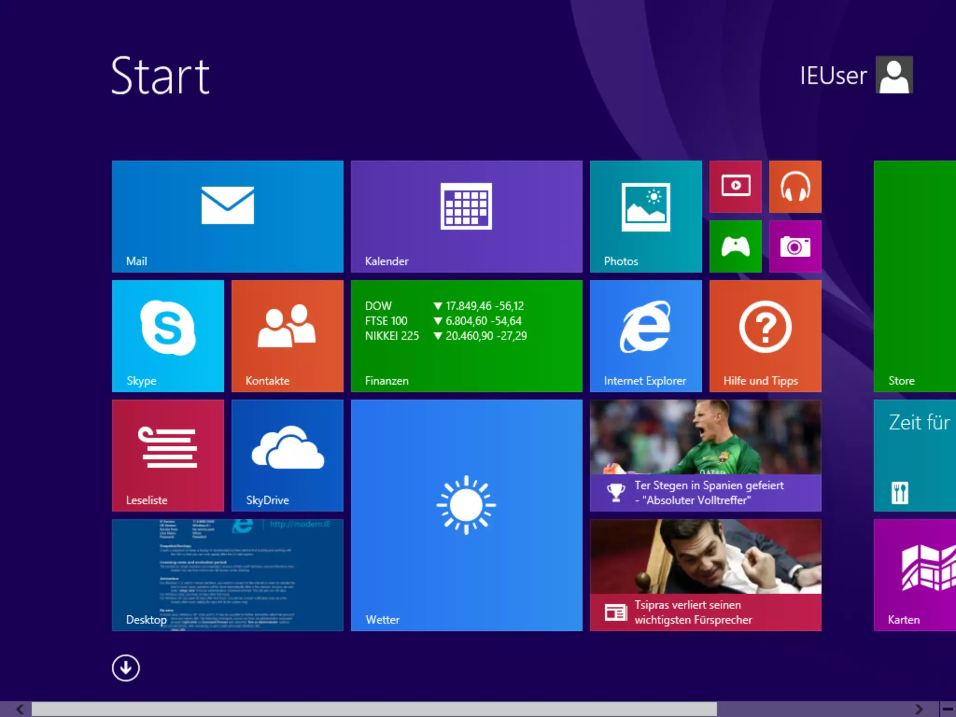Open the small Music headphones tile
Viewport: 956px width, 717px height.
click(795, 186)
